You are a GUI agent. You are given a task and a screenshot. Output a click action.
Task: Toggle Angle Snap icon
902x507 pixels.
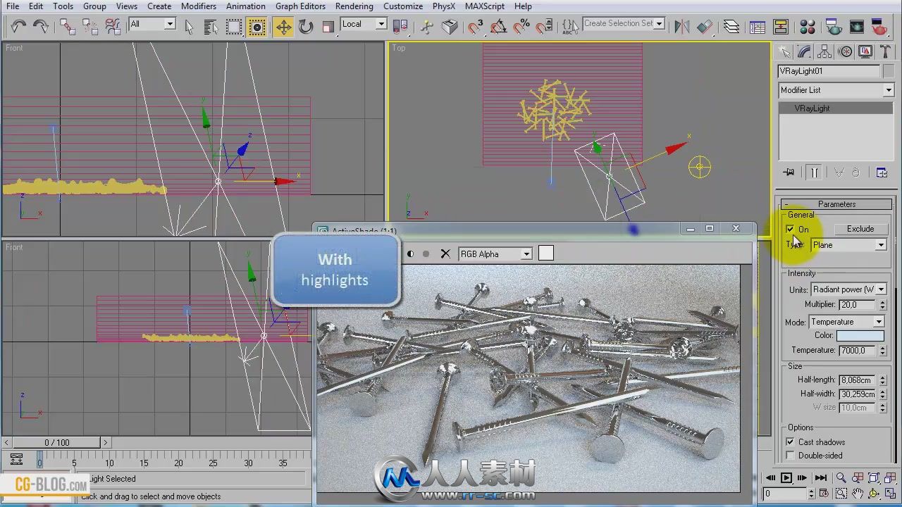tap(498, 27)
